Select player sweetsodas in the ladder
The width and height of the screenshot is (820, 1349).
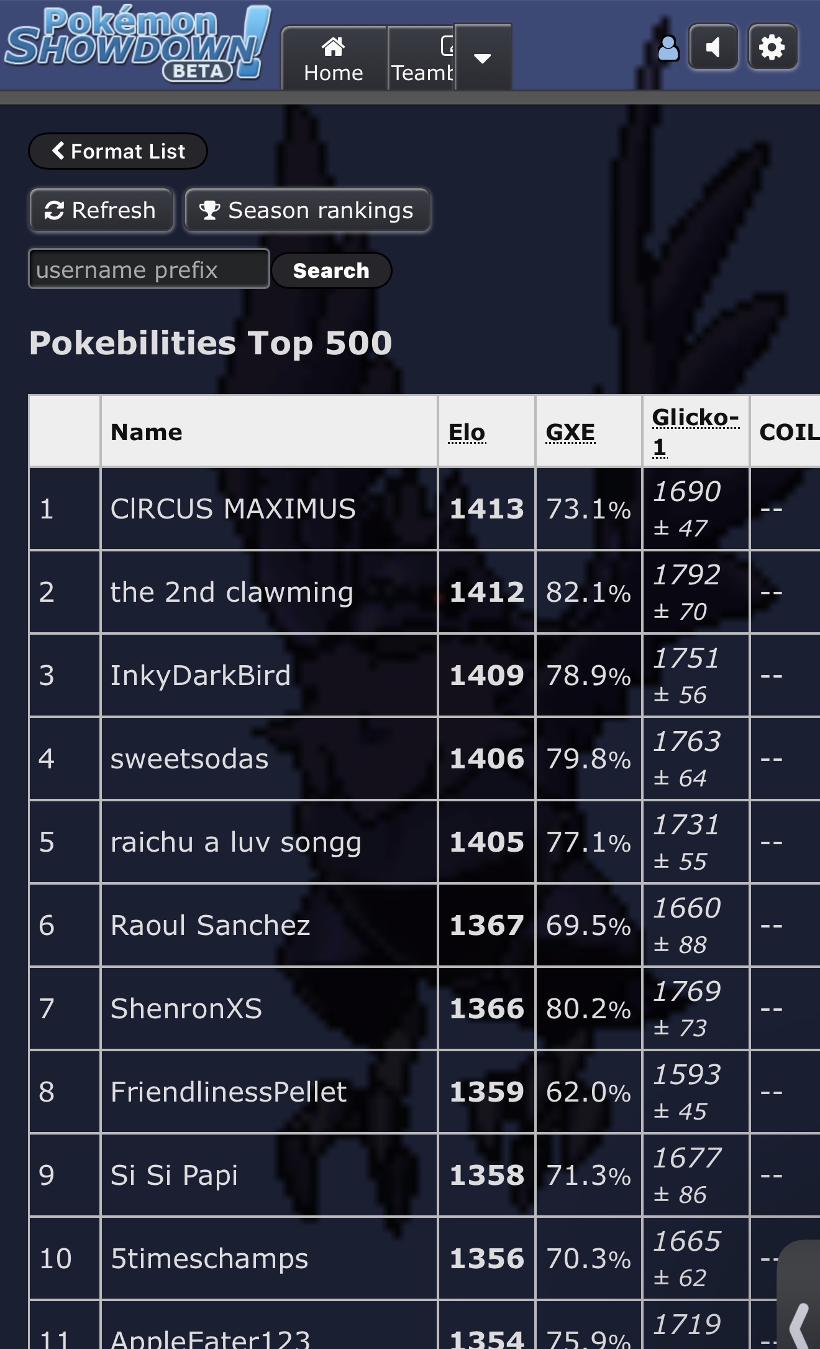189,759
